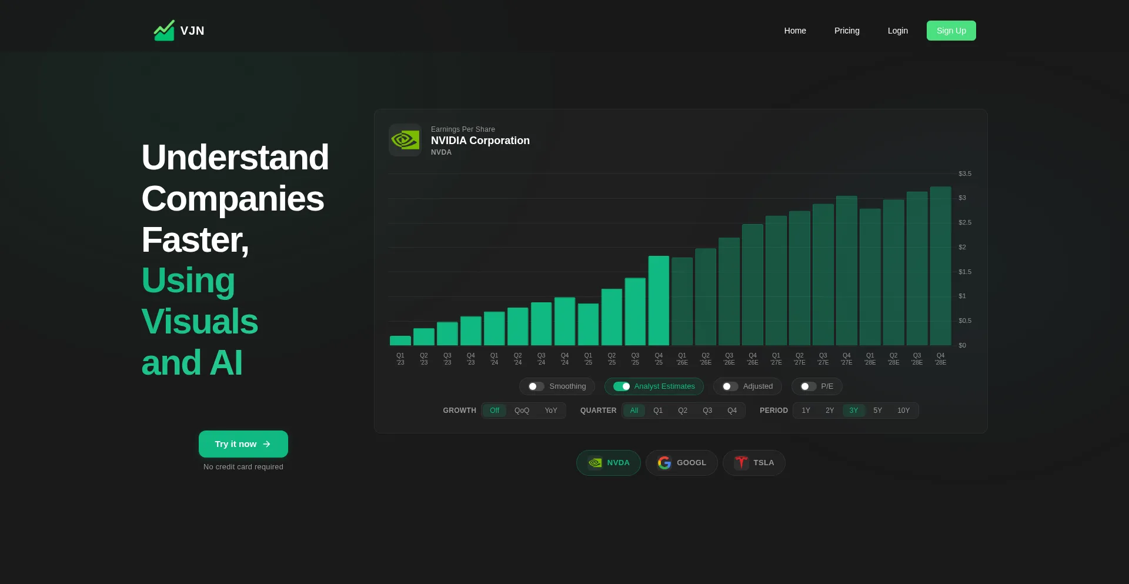Set period to 2Y
Image resolution: width=1129 pixels, height=584 pixels.
tap(830, 411)
